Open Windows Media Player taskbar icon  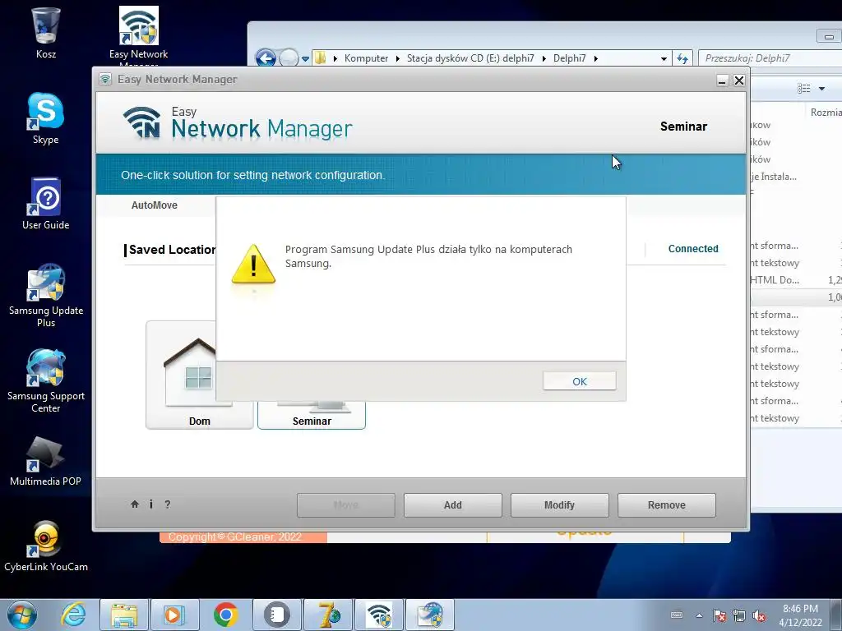click(174, 615)
